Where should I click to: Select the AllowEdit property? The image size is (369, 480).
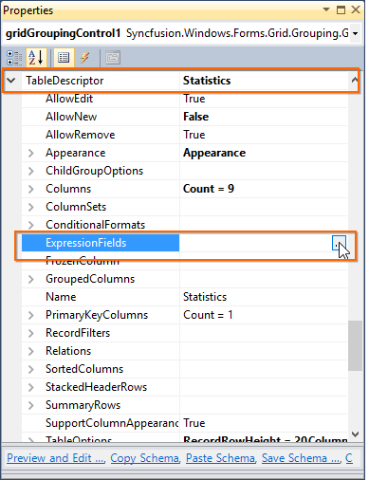click(69, 99)
